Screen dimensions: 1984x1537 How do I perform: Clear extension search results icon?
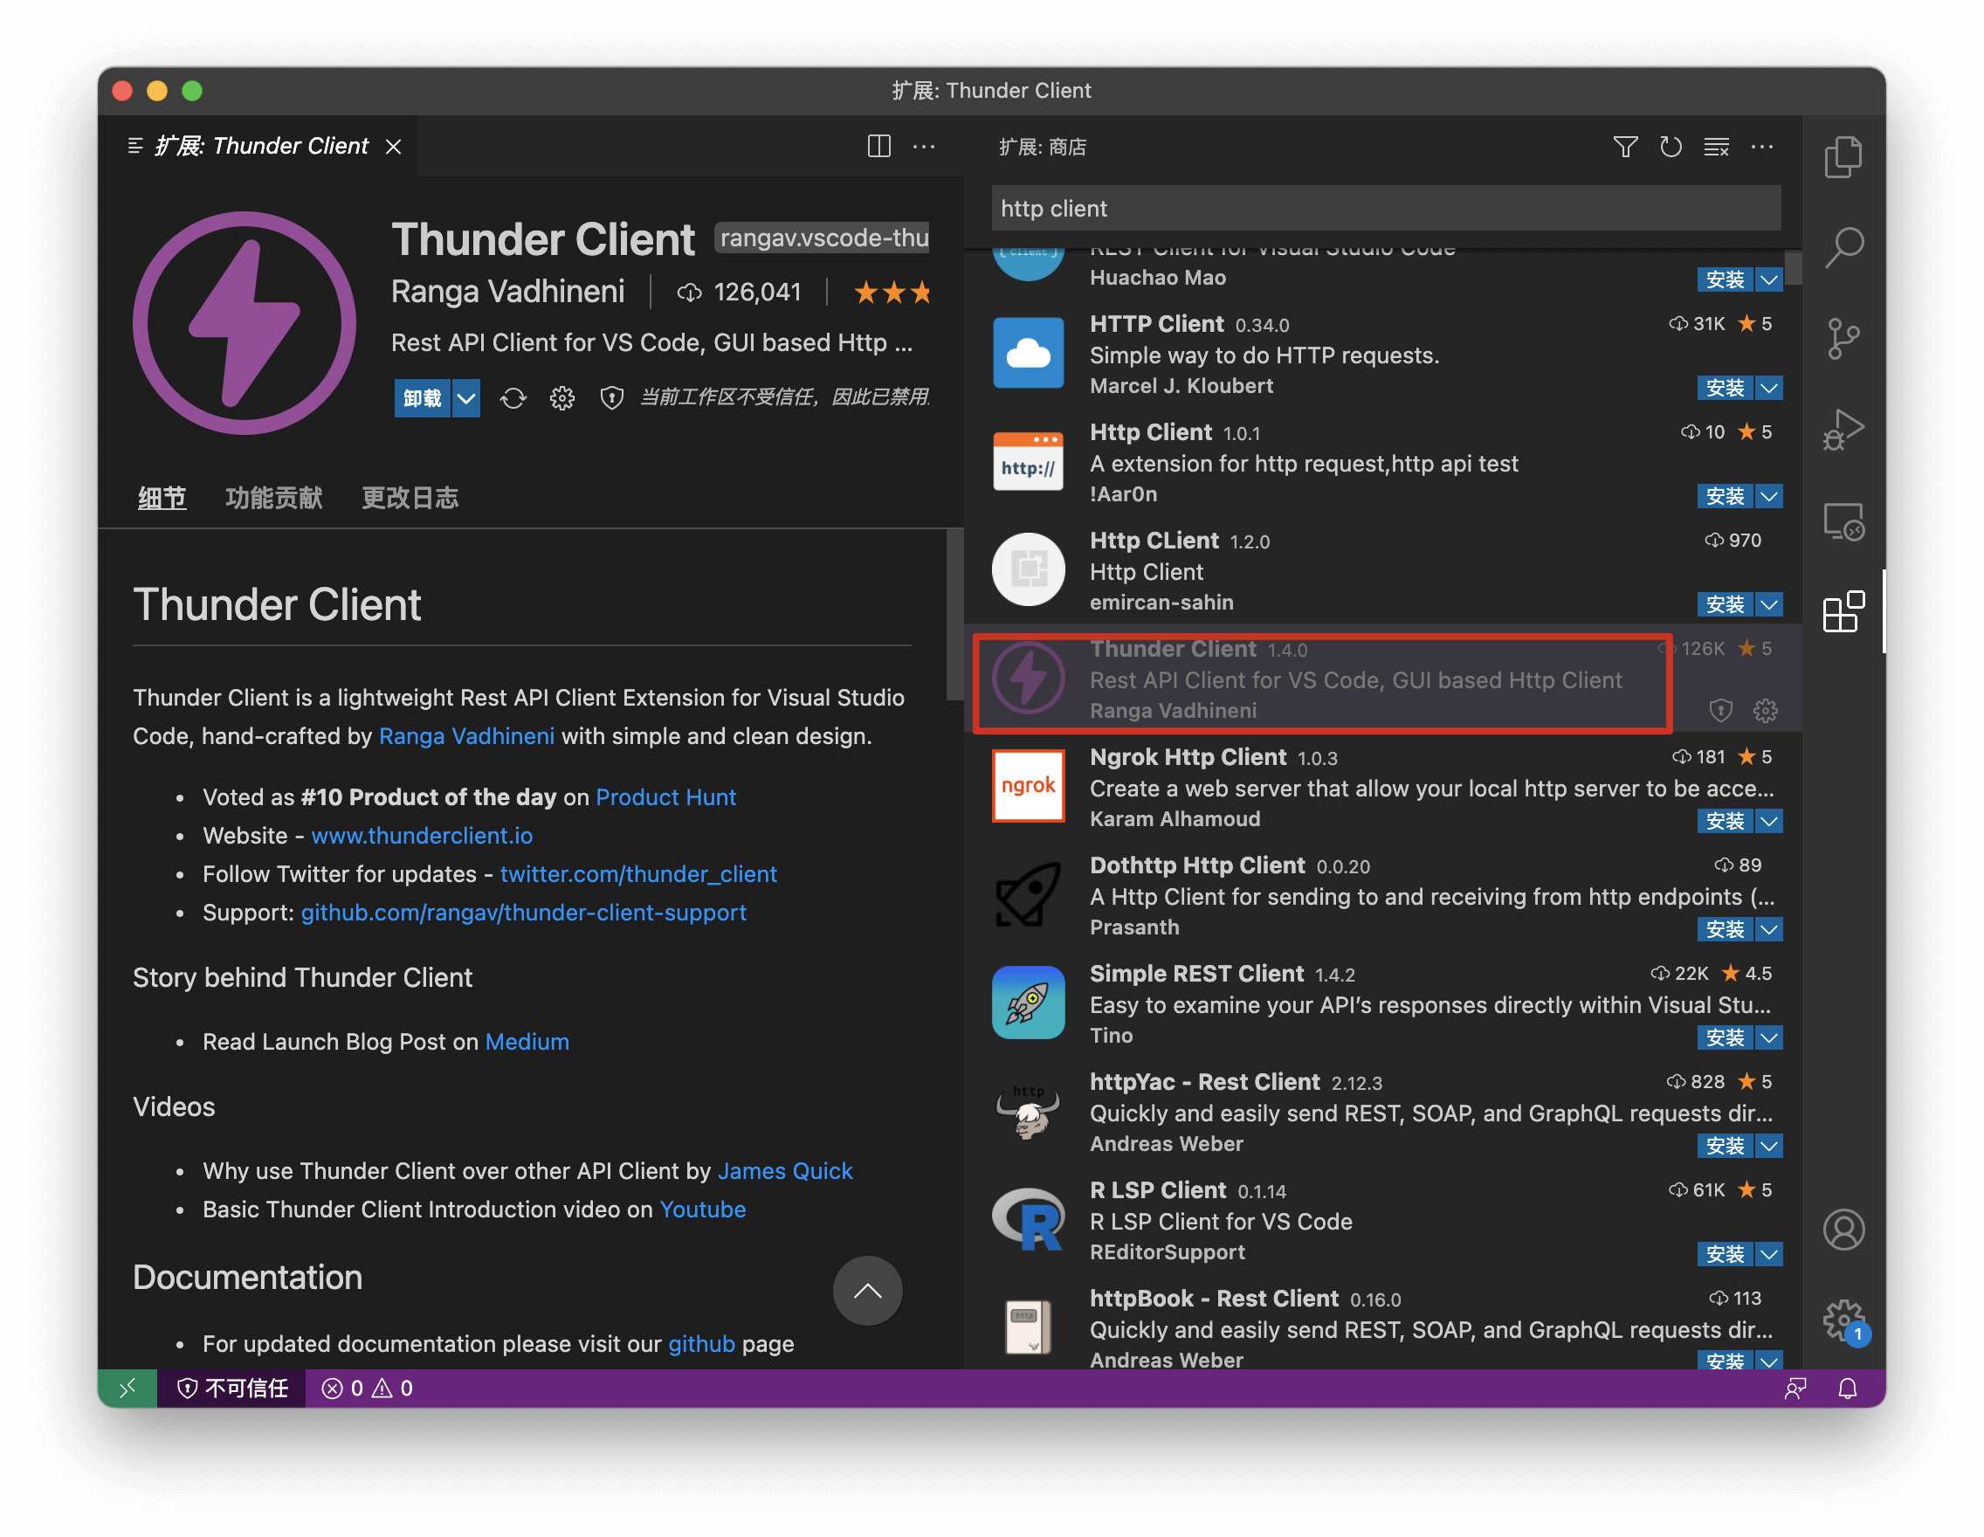(x=1716, y=146)
